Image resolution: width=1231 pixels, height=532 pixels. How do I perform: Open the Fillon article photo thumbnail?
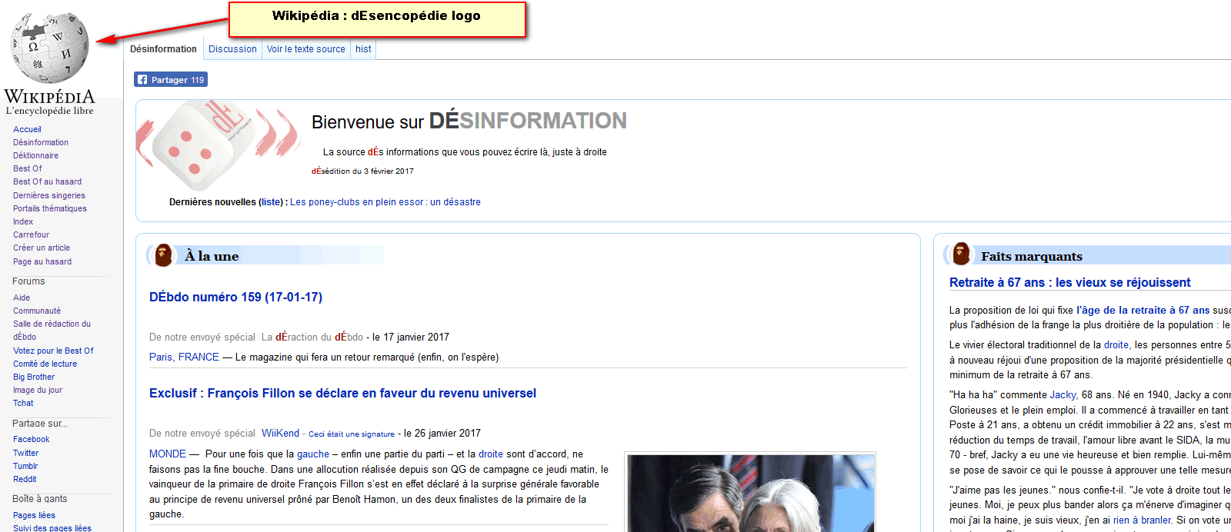751,493
